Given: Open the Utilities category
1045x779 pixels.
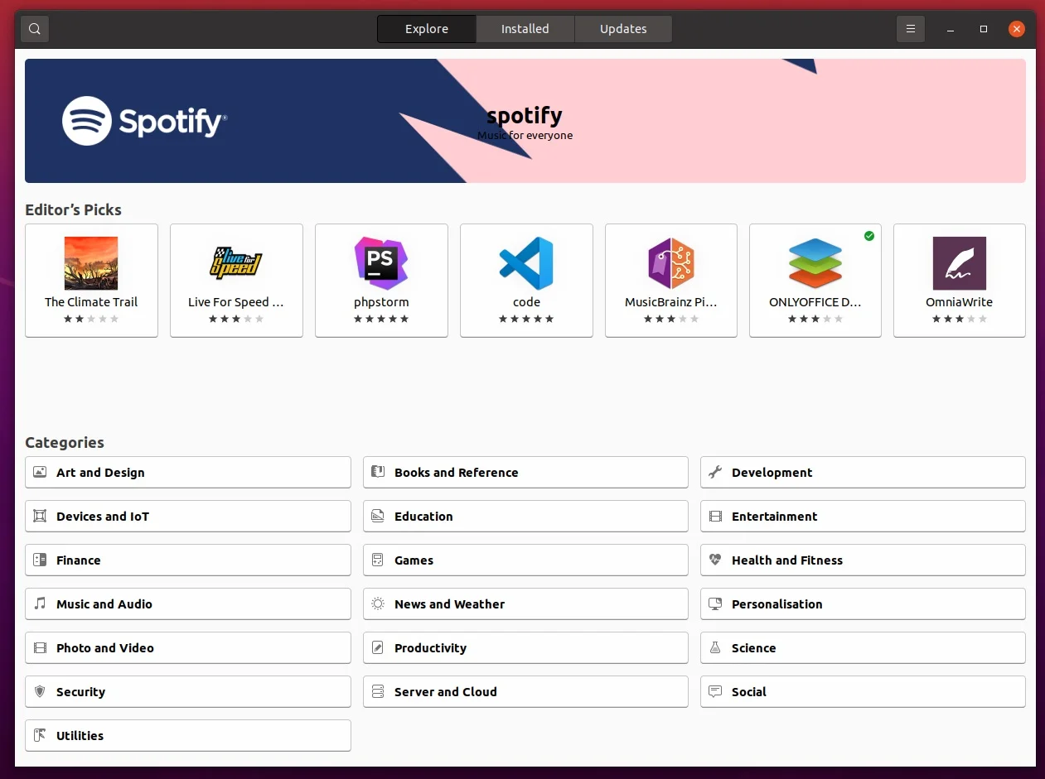Looking at the screenshot, I should [x=188, y=735].
